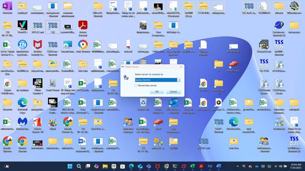The width and height of the screenshot is (305, 171).
Task: Close the Select Server dialog
Action: coord(181,67)
